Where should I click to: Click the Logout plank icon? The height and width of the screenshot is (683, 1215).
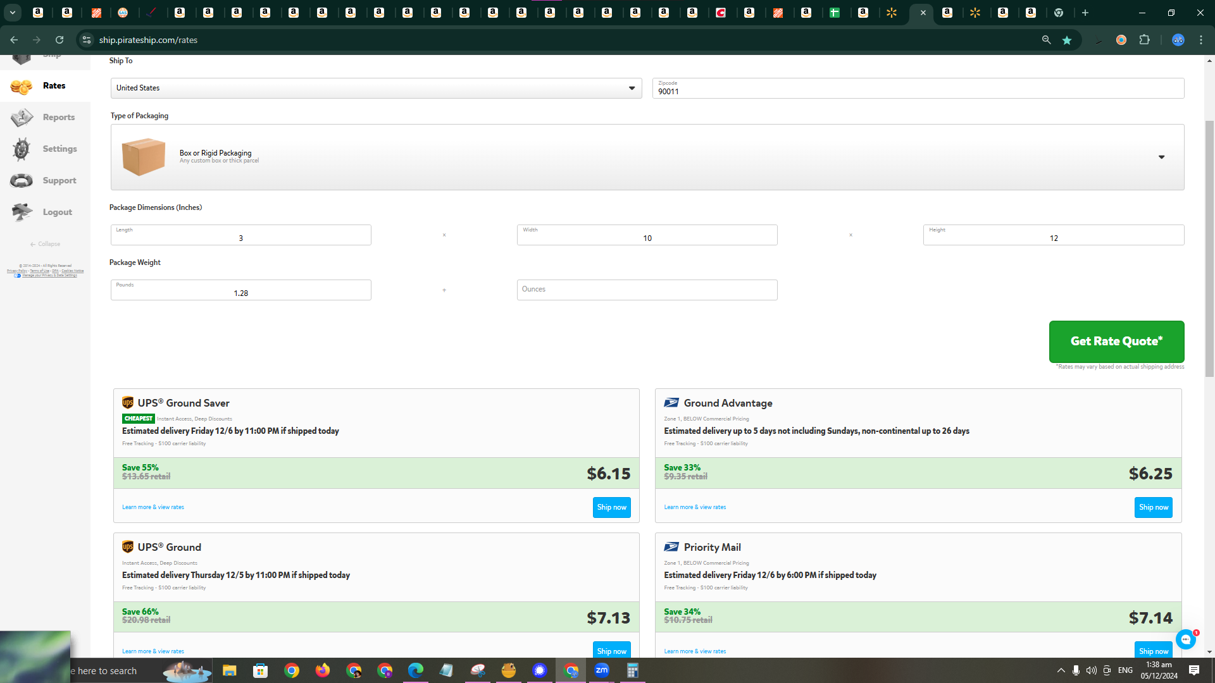point(22,212)
